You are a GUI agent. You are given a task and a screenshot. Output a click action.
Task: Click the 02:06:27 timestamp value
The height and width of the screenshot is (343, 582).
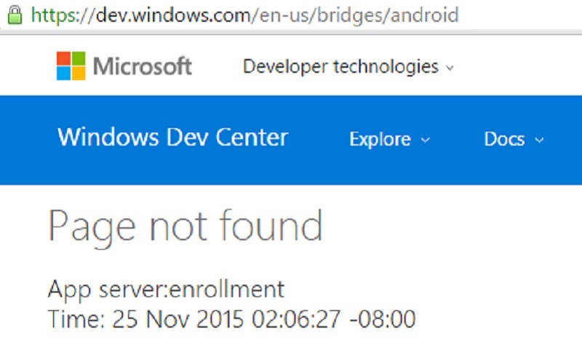tap(296, 319)
